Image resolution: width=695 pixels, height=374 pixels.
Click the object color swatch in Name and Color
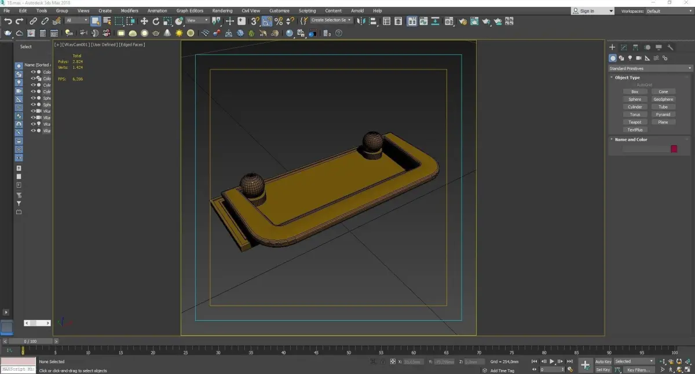click(674, 149)
